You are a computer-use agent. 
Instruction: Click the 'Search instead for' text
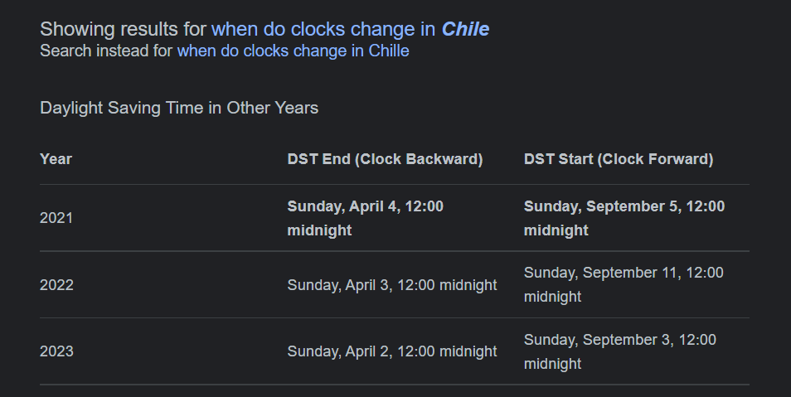click(106, 51)
